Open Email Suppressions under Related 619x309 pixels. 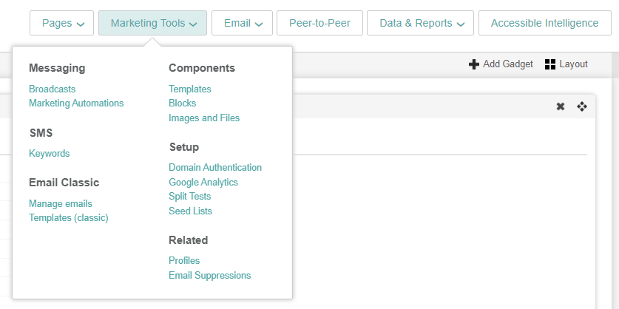pyautogui.click(x=209, y=276)
